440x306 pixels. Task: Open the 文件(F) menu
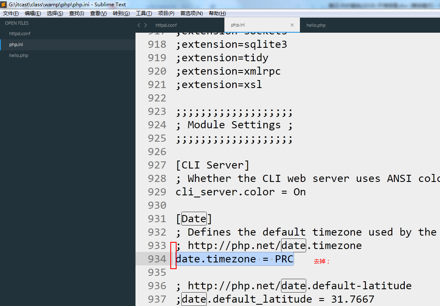(x=10, y=13)
